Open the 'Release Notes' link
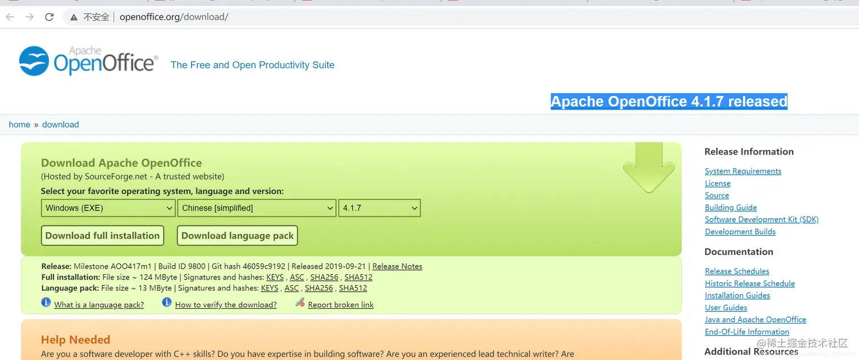 pos(397,266)
